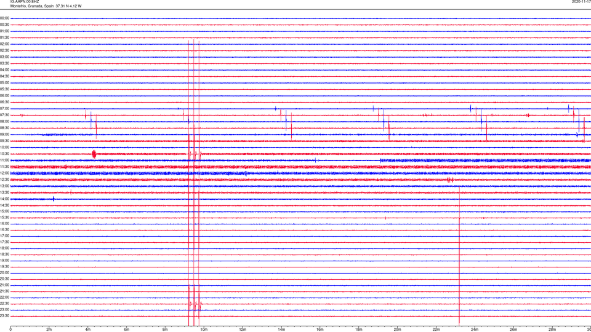Select the 10:00 trace time label

pyautogui.click(x=4, y=147)
